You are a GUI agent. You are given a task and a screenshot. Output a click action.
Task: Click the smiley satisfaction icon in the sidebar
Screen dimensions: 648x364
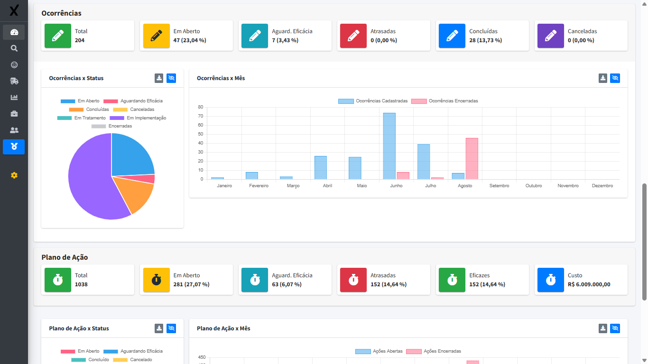[x=14, y=64]
